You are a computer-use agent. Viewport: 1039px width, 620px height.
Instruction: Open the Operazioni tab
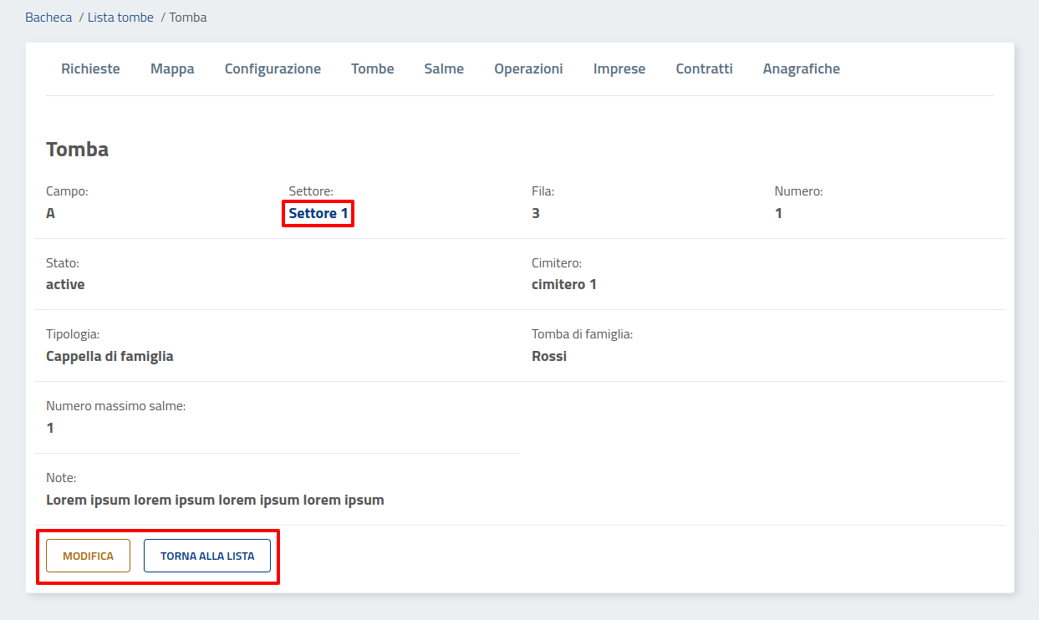pyautogui.click(x=528, y=69)
